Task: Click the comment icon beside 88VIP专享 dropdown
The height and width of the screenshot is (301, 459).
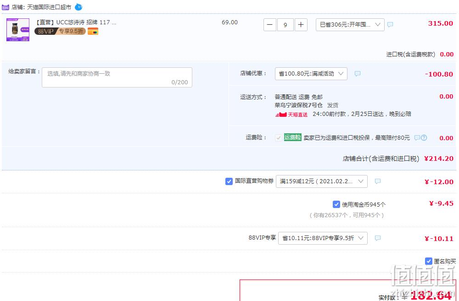Action: [x=378, y=238]
